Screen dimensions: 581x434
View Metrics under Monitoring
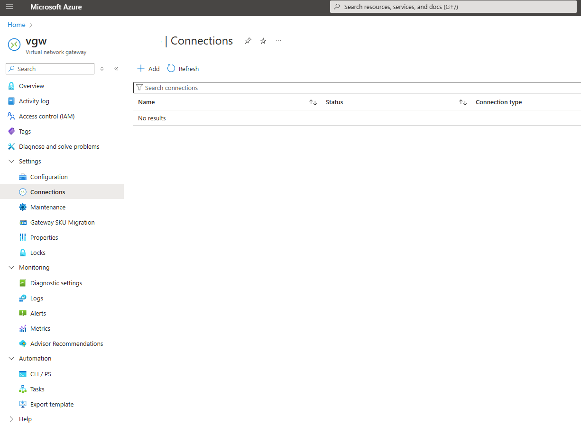pos(41,328)
